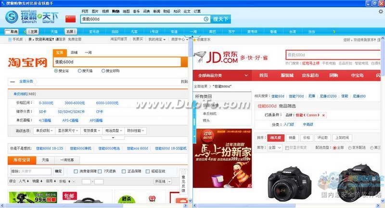385x208 pixels.
Task: Click JD 相关度 sort button
Action: (x=275, y=138)
